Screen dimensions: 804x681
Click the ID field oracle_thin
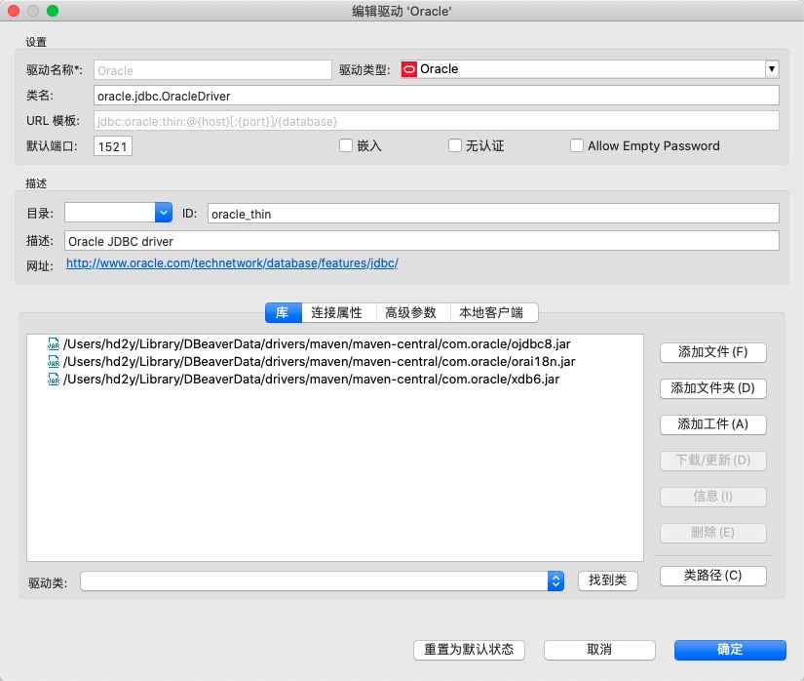[x=493, y=214]
